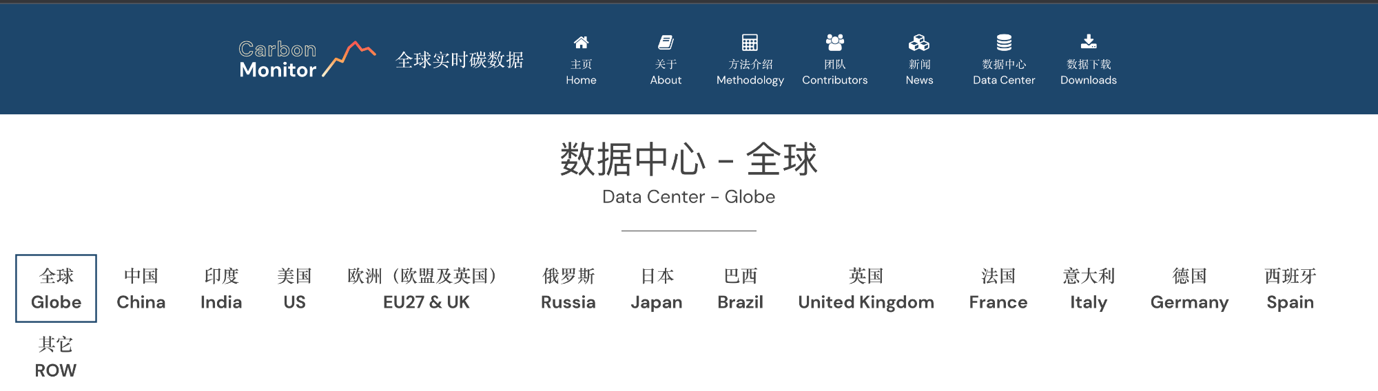Viewport: 1378px width, 391px height.
Task: Select the Italy region tab
Action: coord(1089,288)
